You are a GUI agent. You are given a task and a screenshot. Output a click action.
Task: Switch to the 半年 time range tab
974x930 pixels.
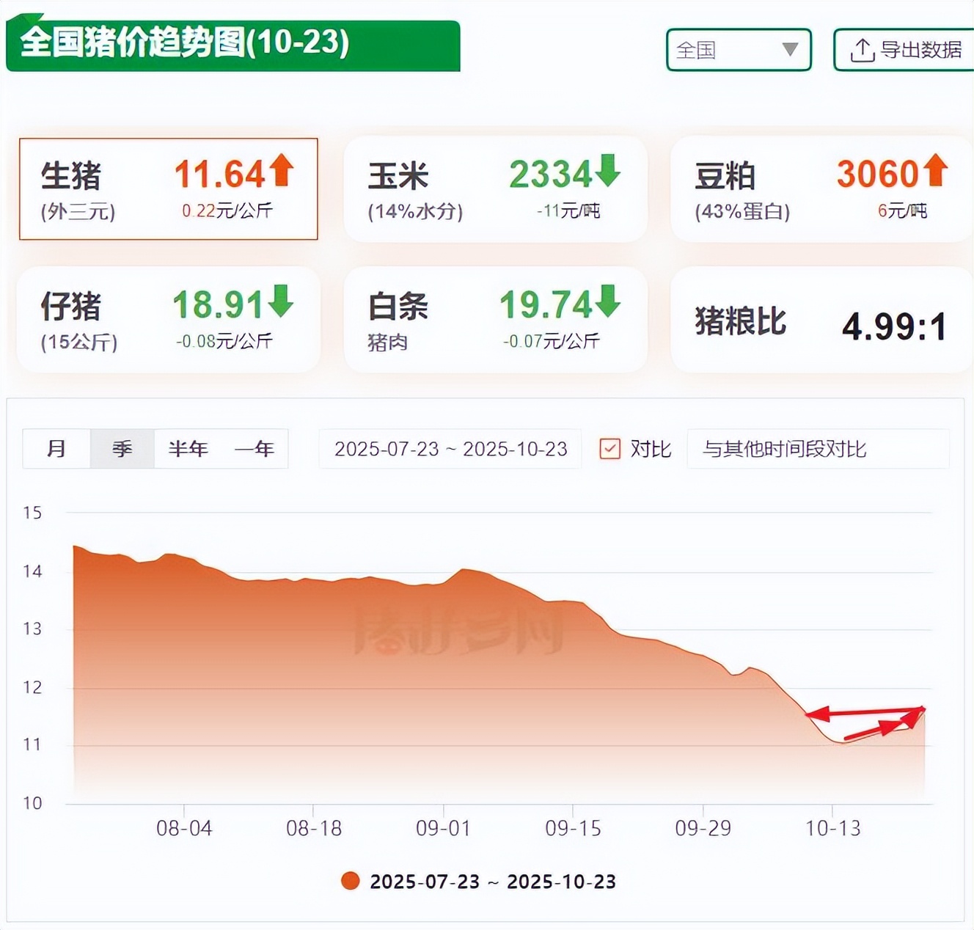(188, 449)
